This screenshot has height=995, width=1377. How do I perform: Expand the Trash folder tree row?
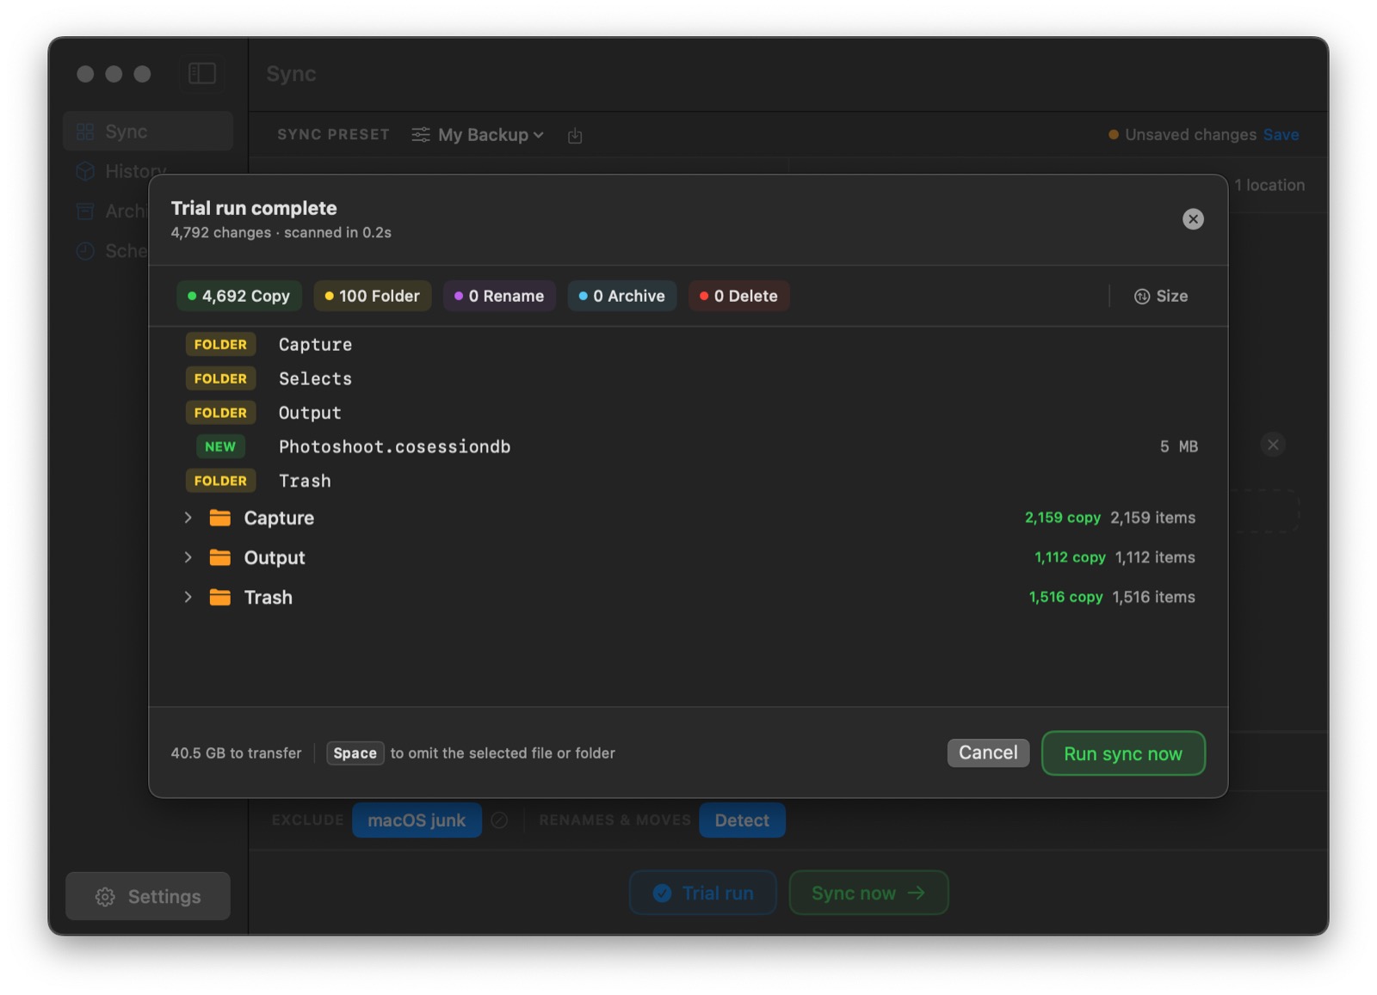(x=188, y=597)
